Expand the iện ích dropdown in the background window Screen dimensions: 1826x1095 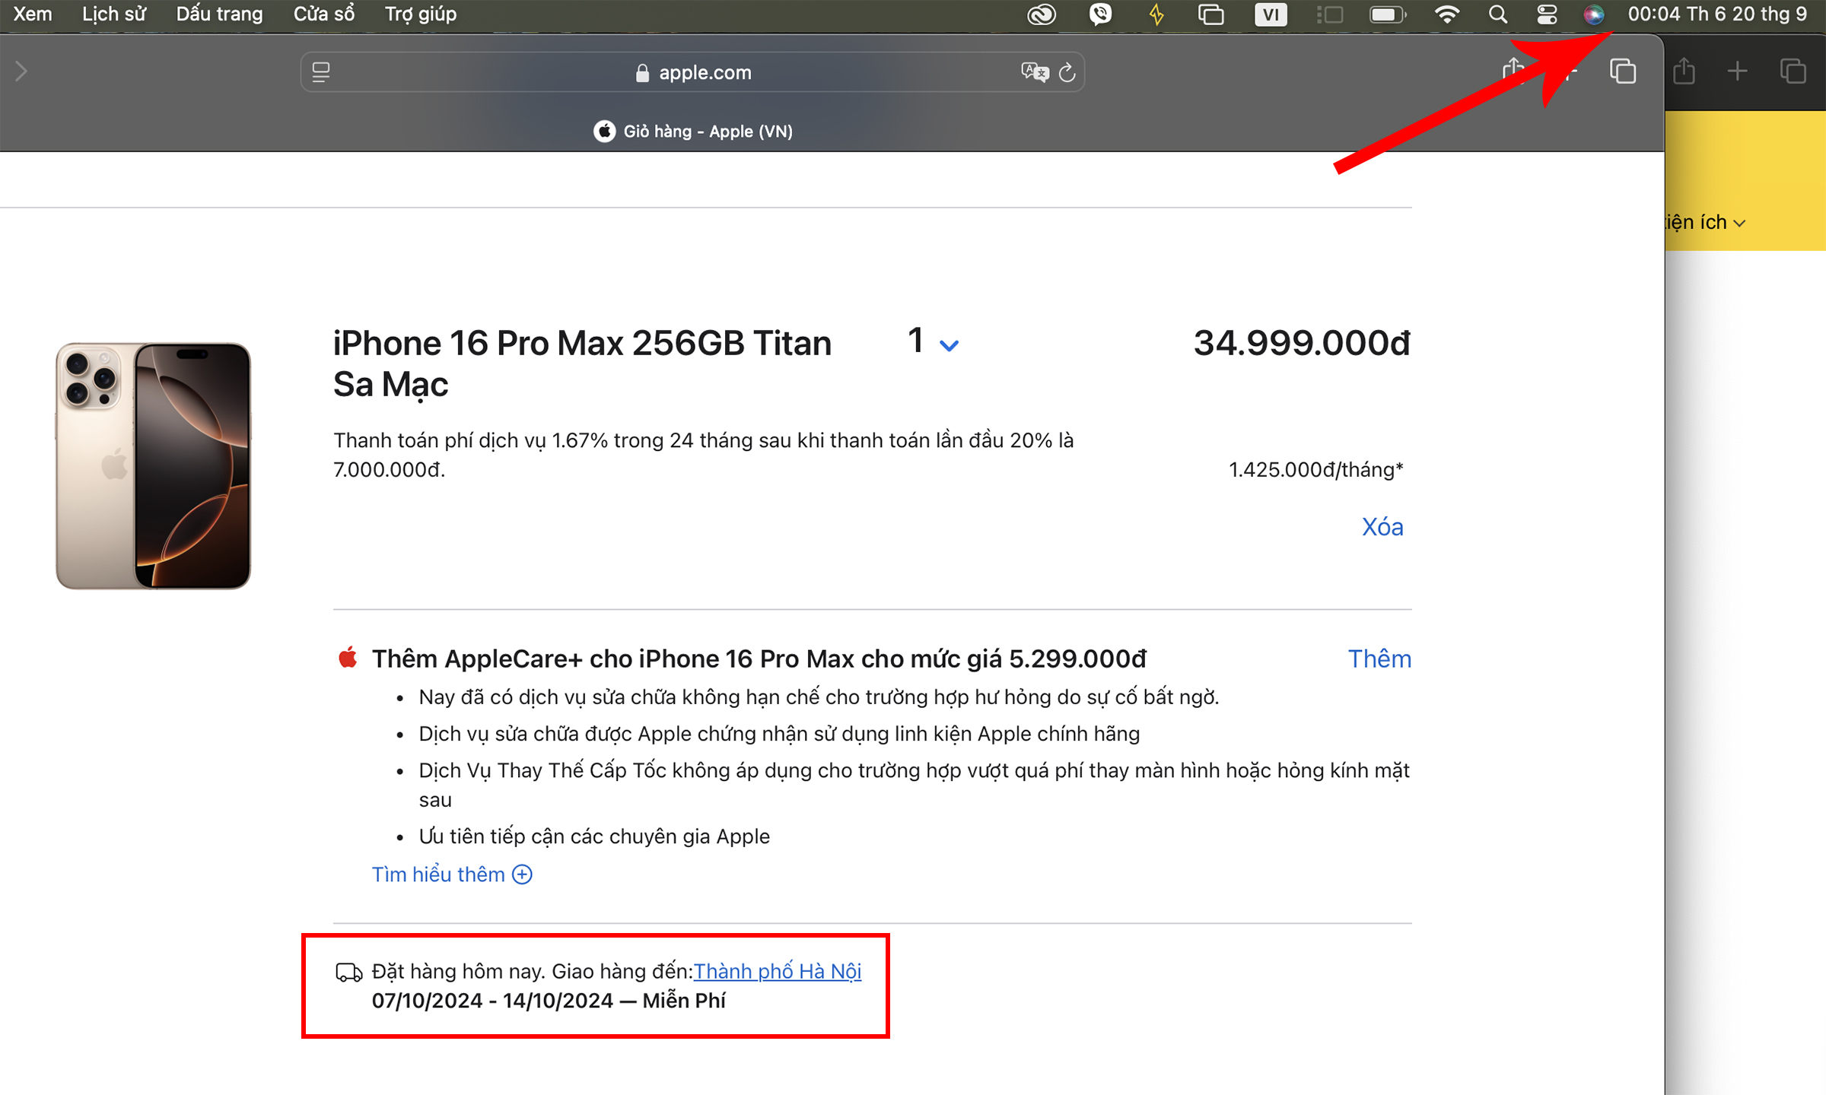pyautogui.click(x=1706, y=223)
